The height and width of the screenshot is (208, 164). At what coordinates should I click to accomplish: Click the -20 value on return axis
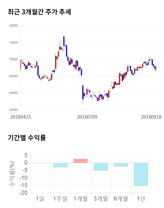pyautogui.click(x=23, y=193)
